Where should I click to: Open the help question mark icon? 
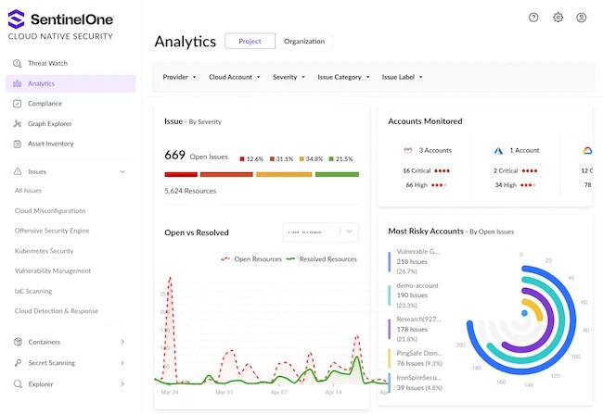(x=533, y=18)
